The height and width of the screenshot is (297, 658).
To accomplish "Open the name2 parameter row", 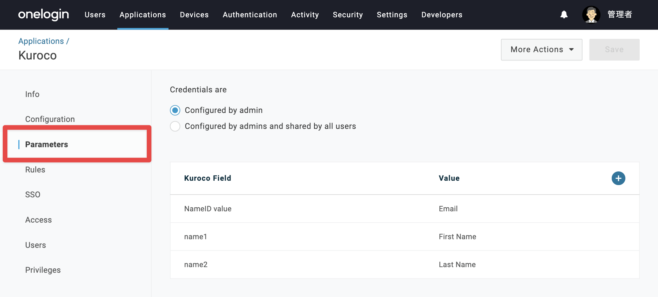I will (x=405, y=264).
